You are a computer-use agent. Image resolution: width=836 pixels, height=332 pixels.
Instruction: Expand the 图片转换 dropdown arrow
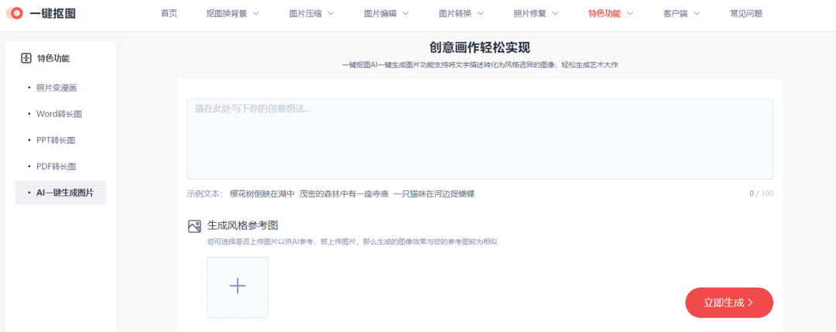[480, 14]
